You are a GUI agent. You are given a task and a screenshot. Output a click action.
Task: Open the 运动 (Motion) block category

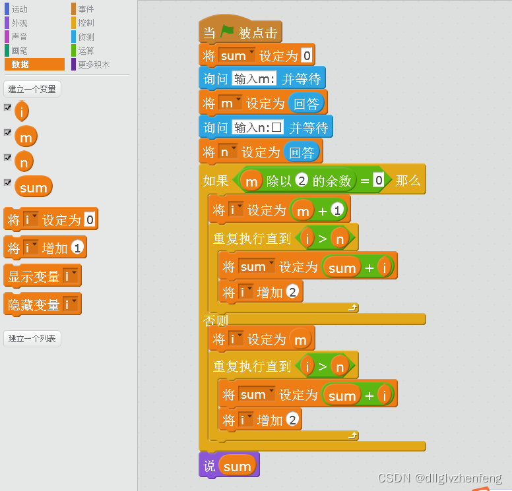19,9
